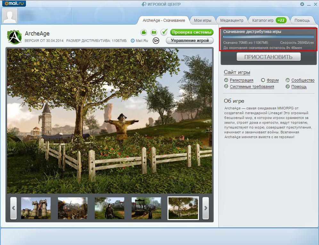319x245 pixels.
Task: Select the dark armored character thumbnail
Action: 110,208
